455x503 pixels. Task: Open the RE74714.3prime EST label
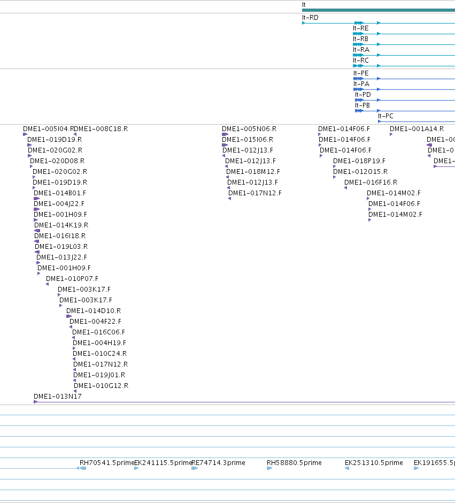pyautogui.click(x=218, y=463)
